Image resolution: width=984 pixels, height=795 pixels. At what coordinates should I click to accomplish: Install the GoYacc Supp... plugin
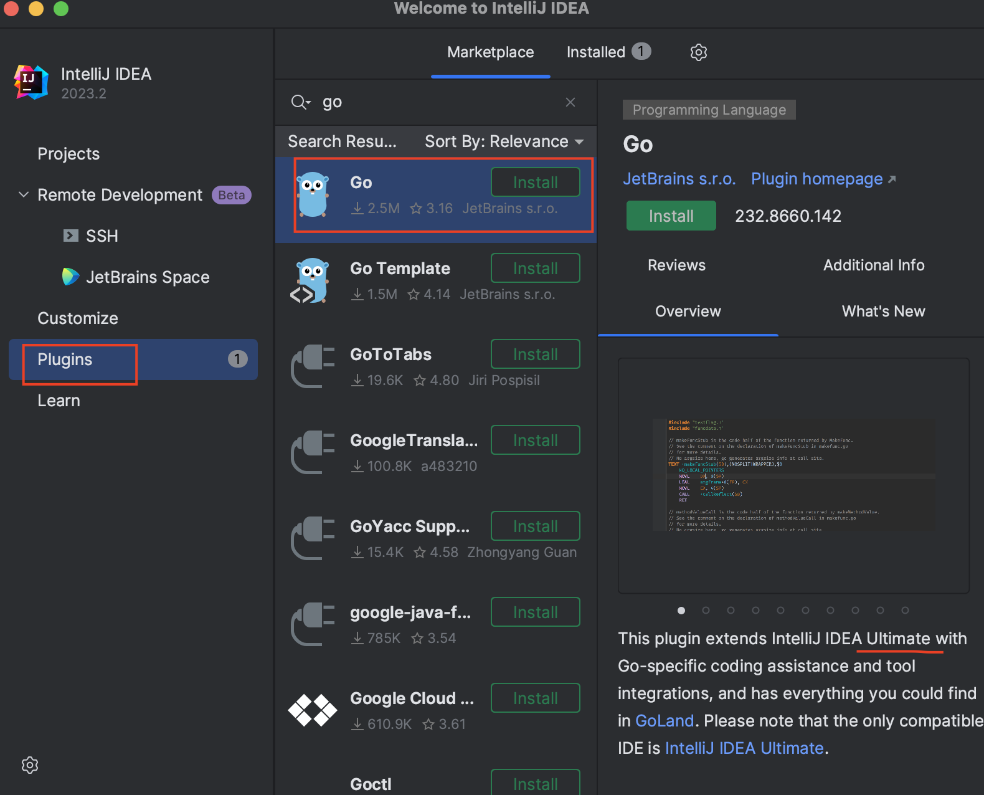point(536,526)
